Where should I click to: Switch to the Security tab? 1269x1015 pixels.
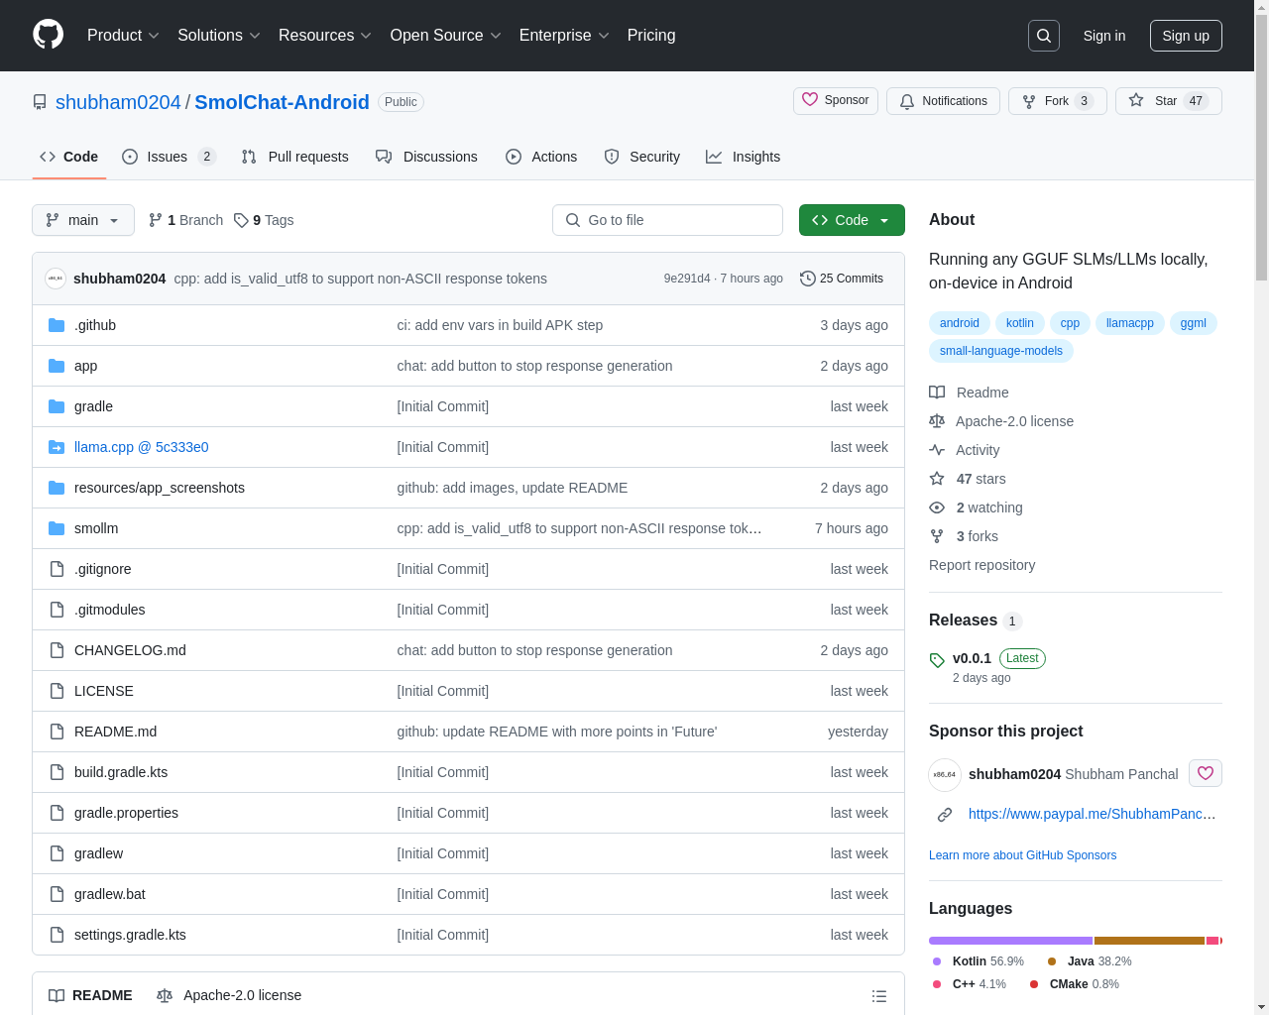coord(642,157)
